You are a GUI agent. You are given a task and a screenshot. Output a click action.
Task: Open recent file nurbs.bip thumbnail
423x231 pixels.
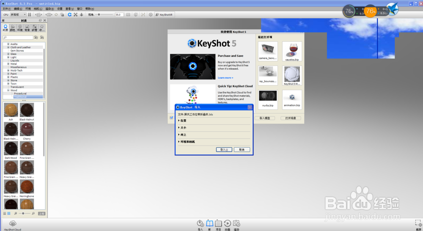coord(268,99)
